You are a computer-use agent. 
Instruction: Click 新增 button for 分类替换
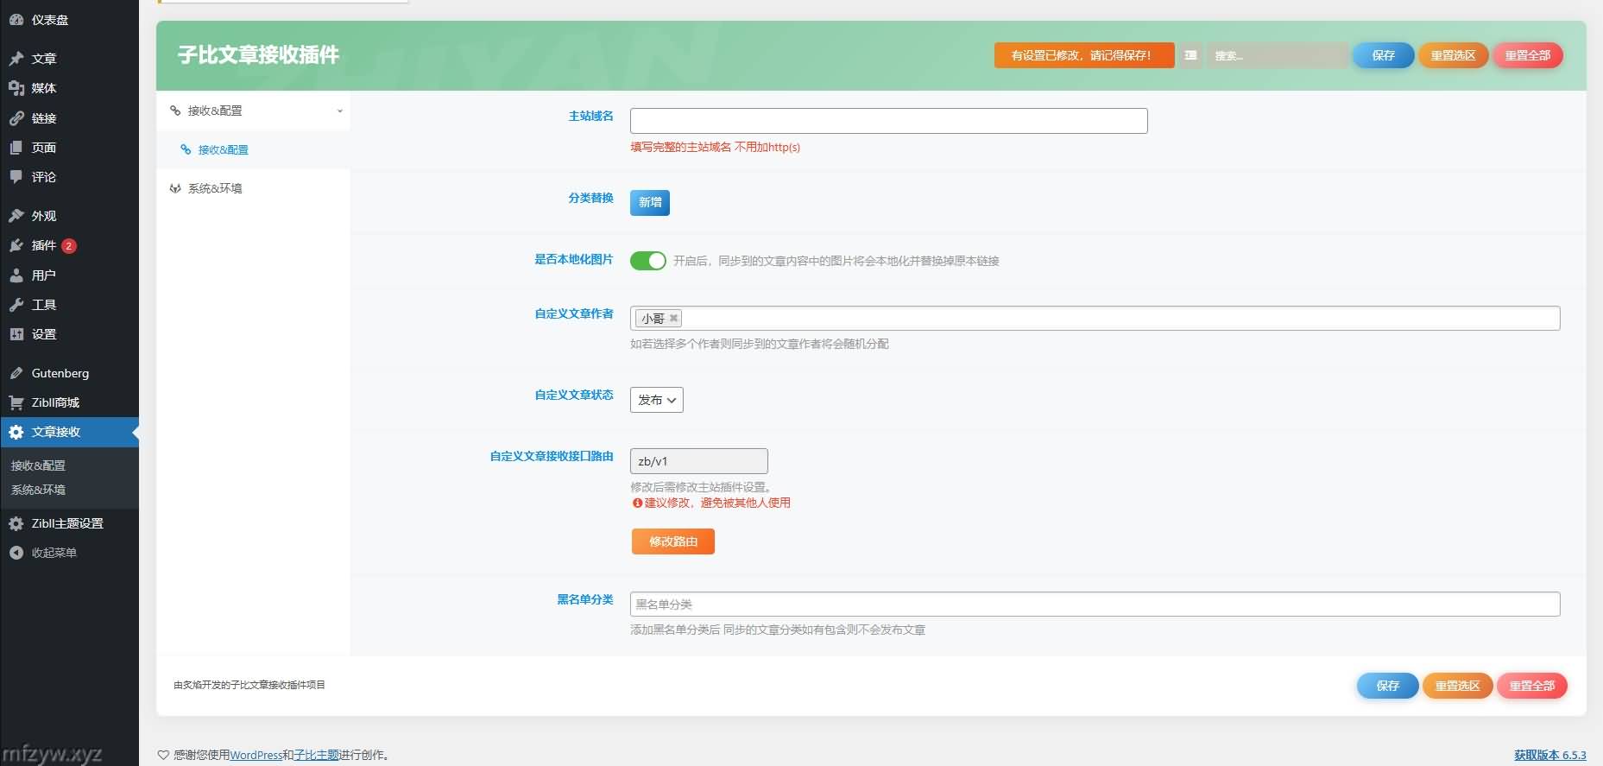coord(649,202)
